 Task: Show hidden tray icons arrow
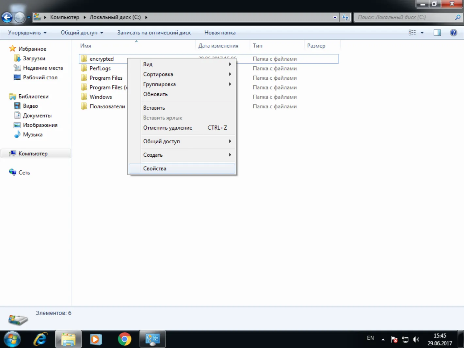[383, 340]
